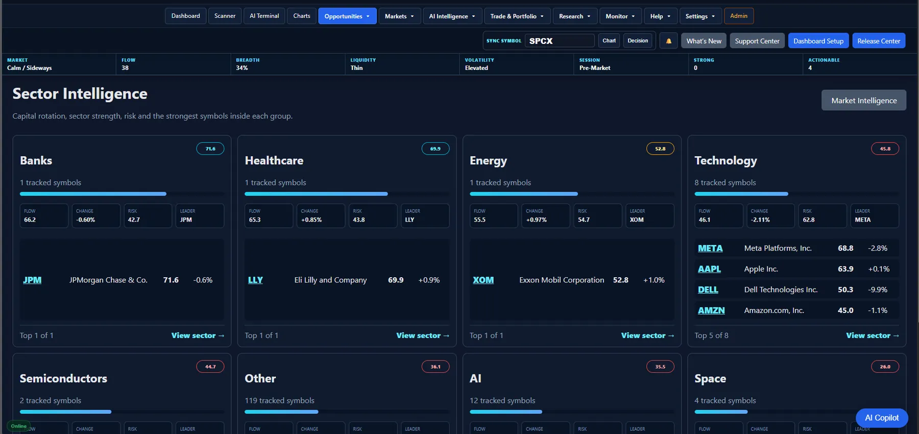Click the Semiconductors 44.7 score badge
This screenshot has width=919, height=434.
click(x=210, y=367)
